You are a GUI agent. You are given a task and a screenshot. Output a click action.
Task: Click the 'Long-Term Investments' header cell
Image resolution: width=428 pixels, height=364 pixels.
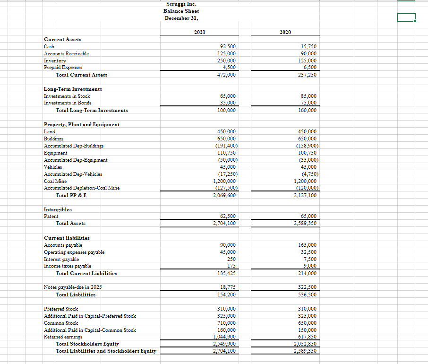[73, 89]
